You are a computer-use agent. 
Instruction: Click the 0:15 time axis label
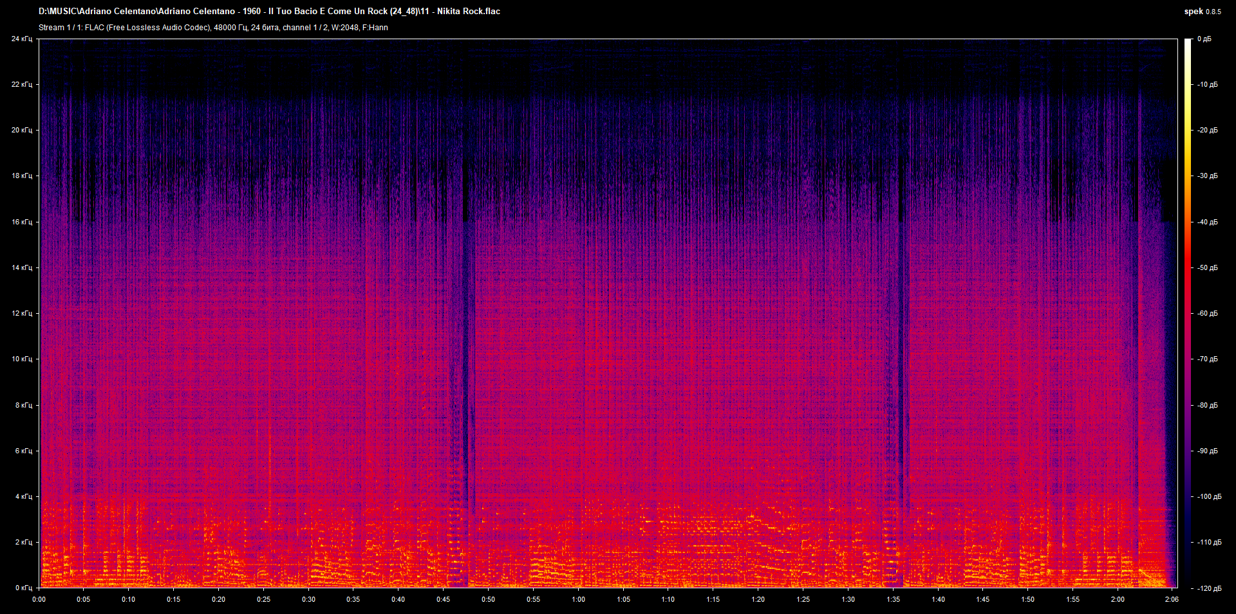click(174, 600)
